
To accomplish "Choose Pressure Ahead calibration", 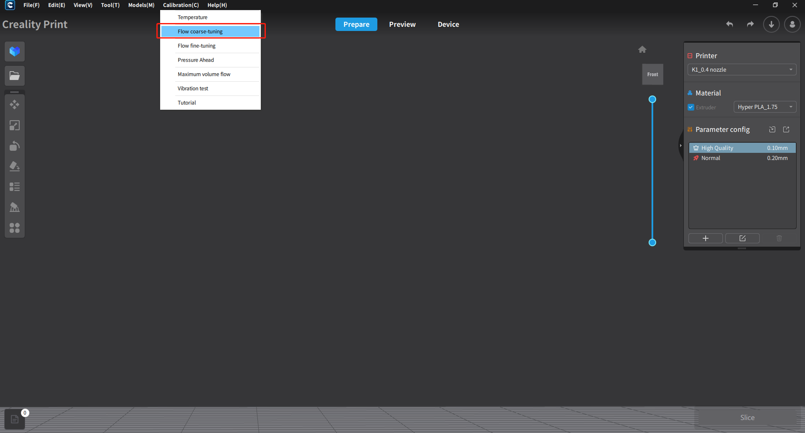I will click(210, 60).
